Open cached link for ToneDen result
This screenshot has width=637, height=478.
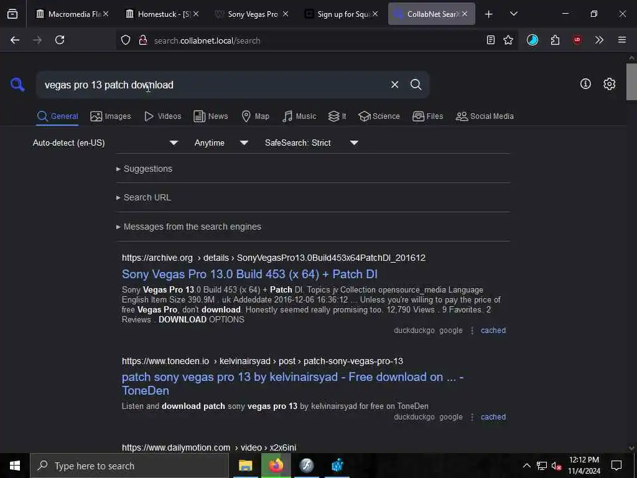[x=493, y=417]
